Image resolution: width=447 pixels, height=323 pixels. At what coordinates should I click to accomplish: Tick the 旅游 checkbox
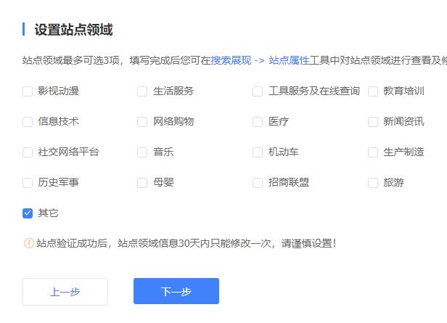(373, 183)
